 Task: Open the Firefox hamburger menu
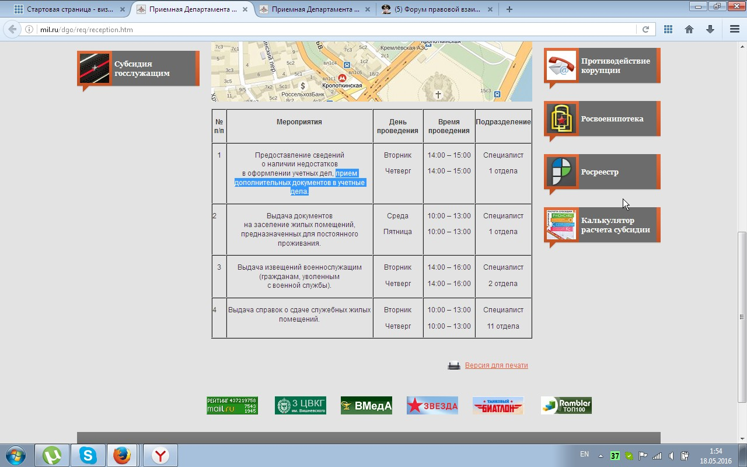point(735,29)
